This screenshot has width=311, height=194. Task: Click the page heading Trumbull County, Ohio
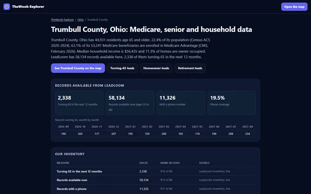click(152, 29)
